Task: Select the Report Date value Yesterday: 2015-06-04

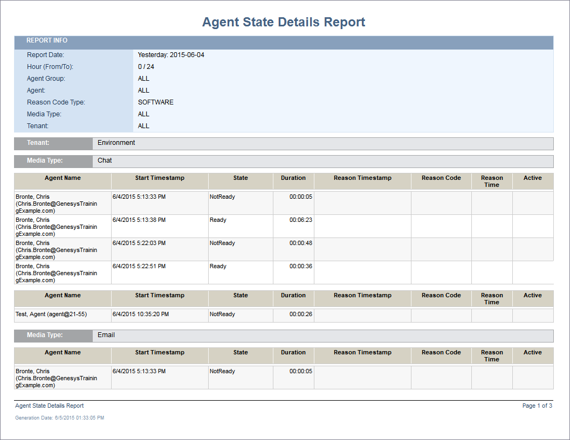Action: [171, 55]
